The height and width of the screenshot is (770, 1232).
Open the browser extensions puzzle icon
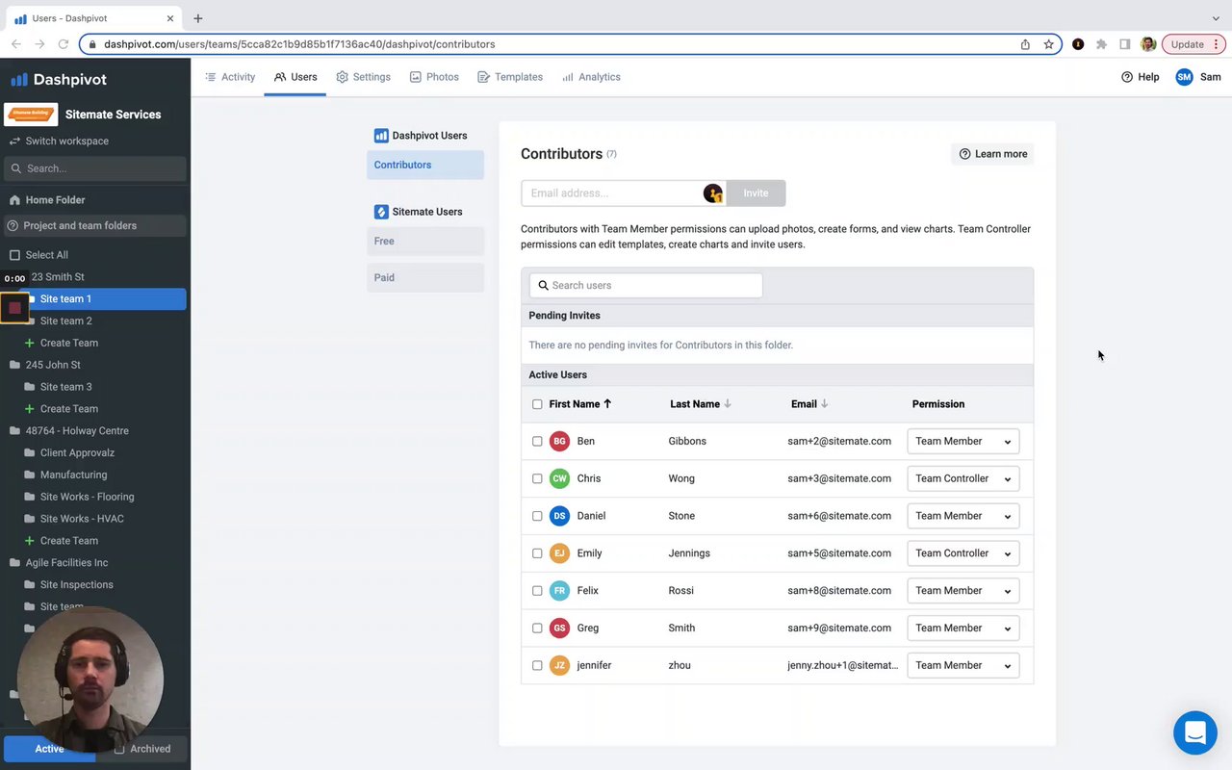[1101, 44]
